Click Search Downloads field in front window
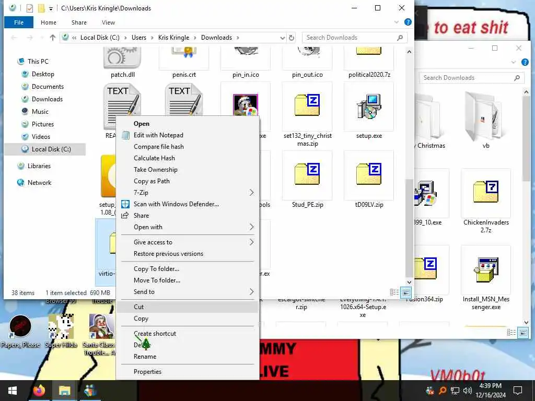The height and width of the screenshot is (401, 535). (355, 38)
